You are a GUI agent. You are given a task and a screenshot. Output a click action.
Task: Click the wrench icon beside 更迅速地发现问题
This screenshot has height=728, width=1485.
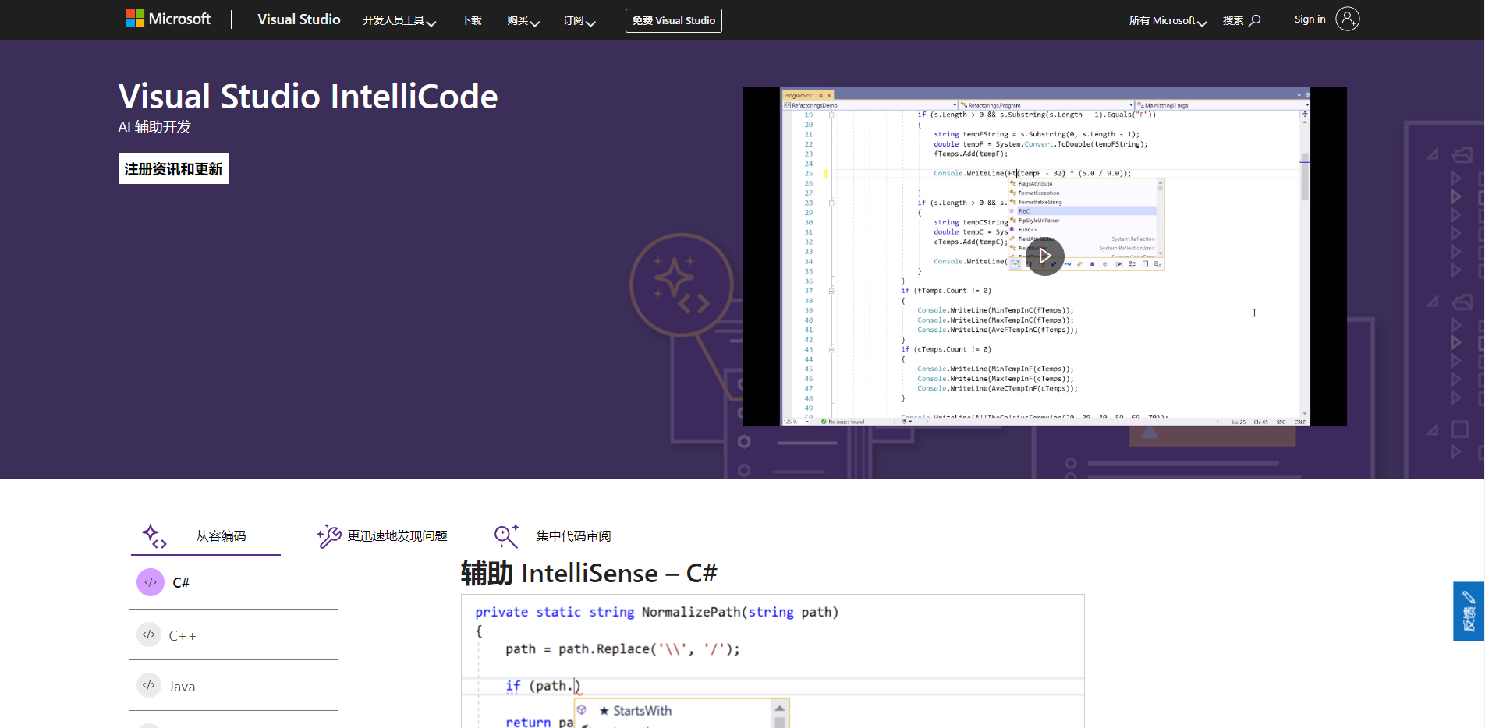[328, 535]
